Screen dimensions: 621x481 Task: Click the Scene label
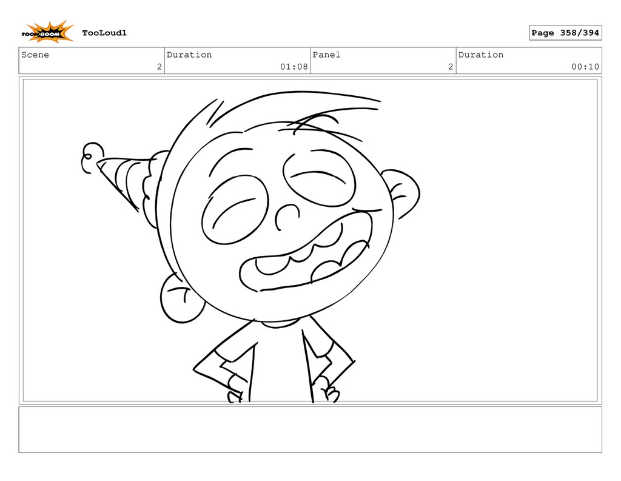35,55
